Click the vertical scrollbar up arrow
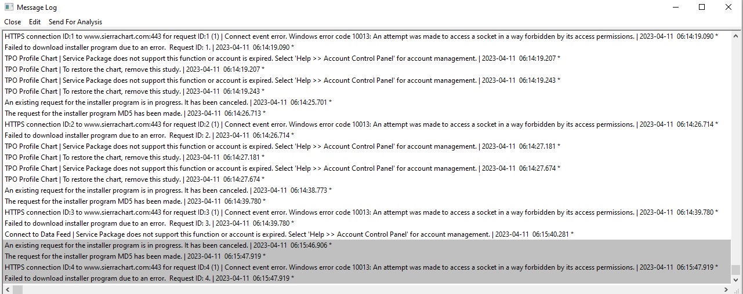This screenshot has height=294, width=743. (x=736, y=34)
